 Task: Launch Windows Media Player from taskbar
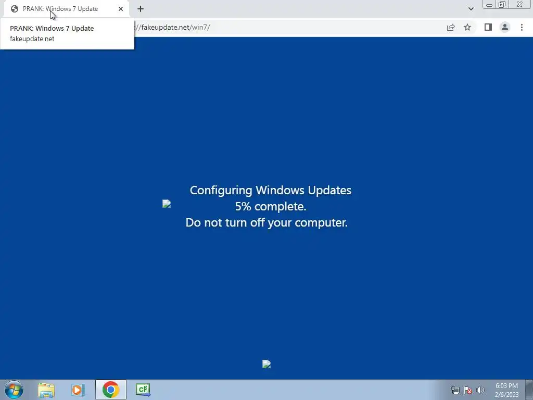78,390
